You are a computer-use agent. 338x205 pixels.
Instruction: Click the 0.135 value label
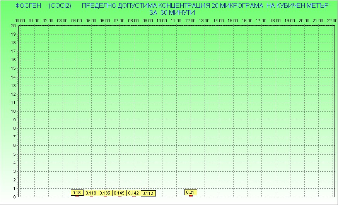(105, 193)
